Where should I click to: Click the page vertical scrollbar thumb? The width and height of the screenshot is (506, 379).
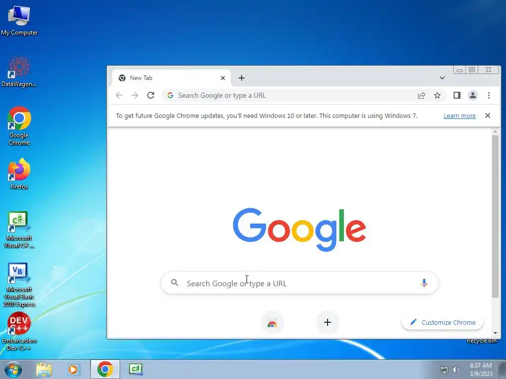[x=495, y=216]
